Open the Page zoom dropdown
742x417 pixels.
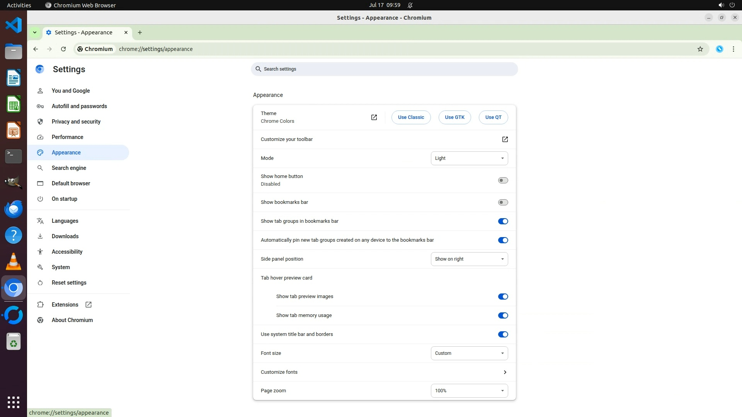point(469,391)
